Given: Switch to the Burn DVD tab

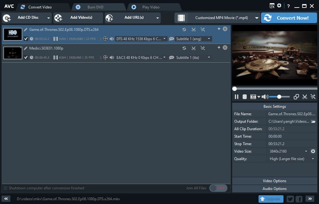Looking at the screenshot, I should (x=95, y=7).
